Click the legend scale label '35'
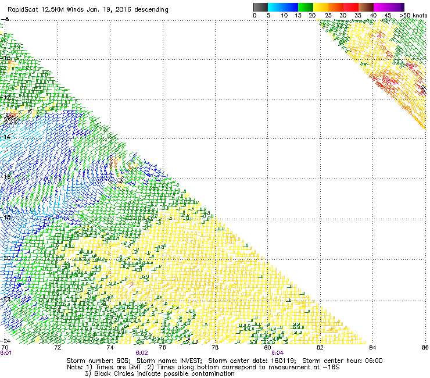The image size is (430, 378). (x=358, y=16)
